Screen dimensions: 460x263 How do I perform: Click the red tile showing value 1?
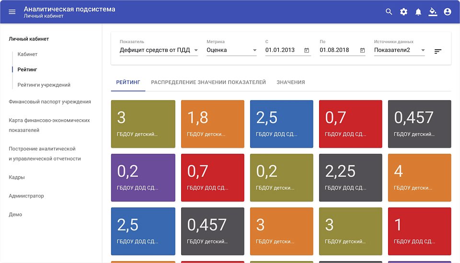tap(419, 231)
